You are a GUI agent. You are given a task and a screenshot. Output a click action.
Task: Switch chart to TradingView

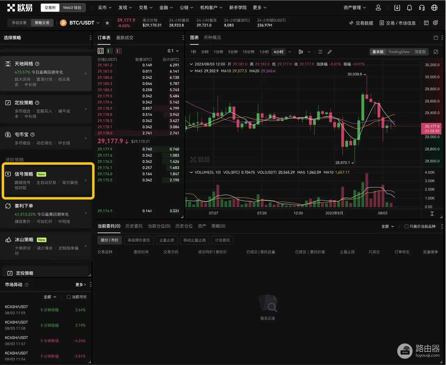tap(399, 52)
